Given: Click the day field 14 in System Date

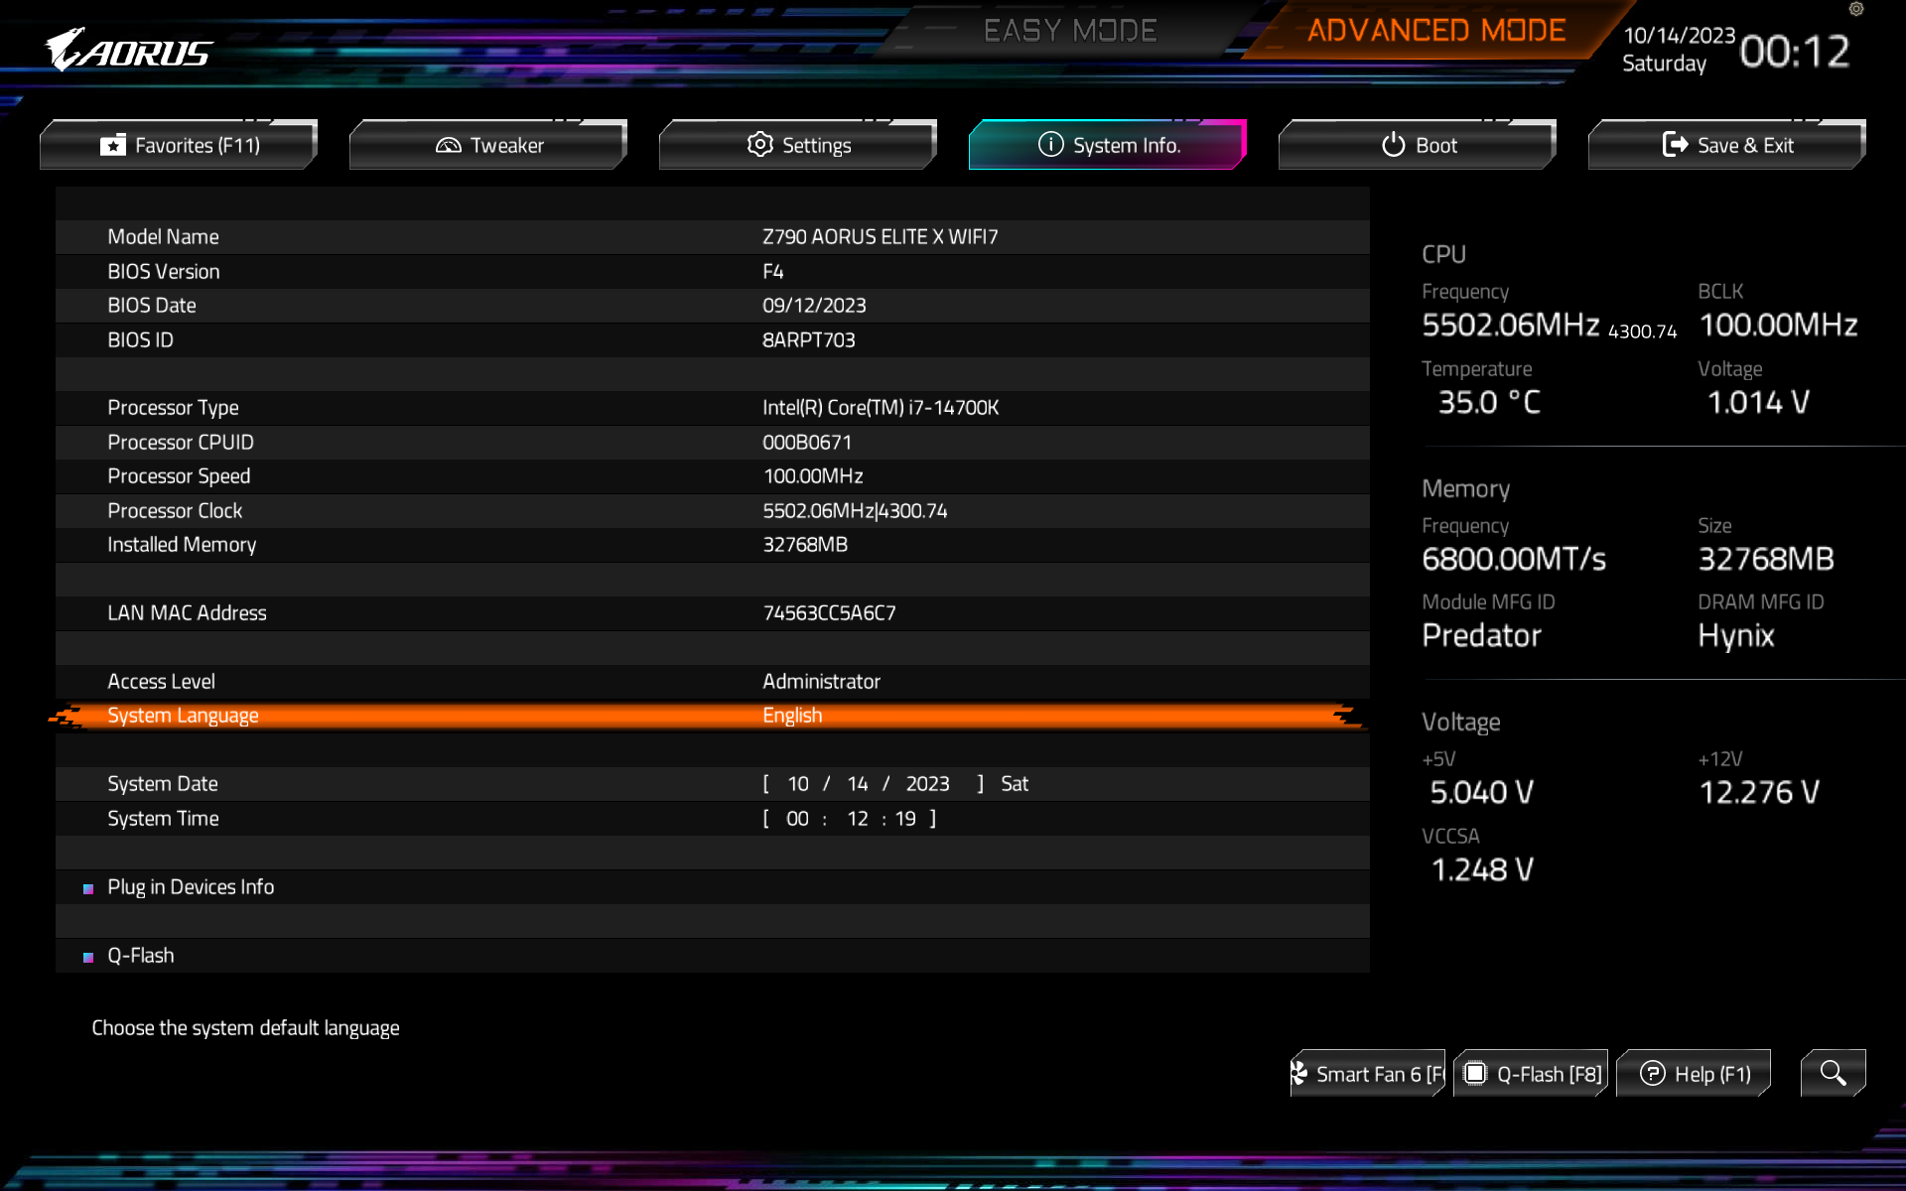Looking at the screenshot, I should pyautogui.click(x=858, y=784).
